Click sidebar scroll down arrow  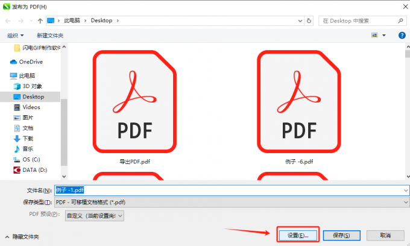coord(64,177)
